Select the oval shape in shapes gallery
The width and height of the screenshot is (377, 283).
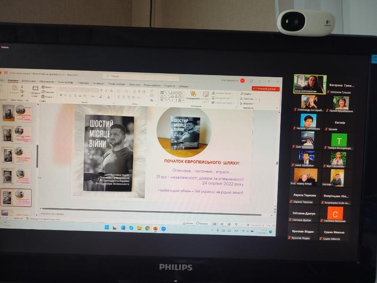176,93
